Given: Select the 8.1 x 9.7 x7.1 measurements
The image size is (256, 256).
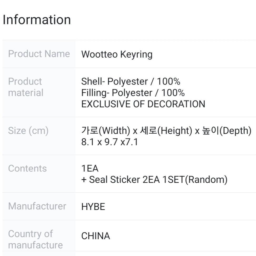Looking at the screenshot, I should coord(109,142).
